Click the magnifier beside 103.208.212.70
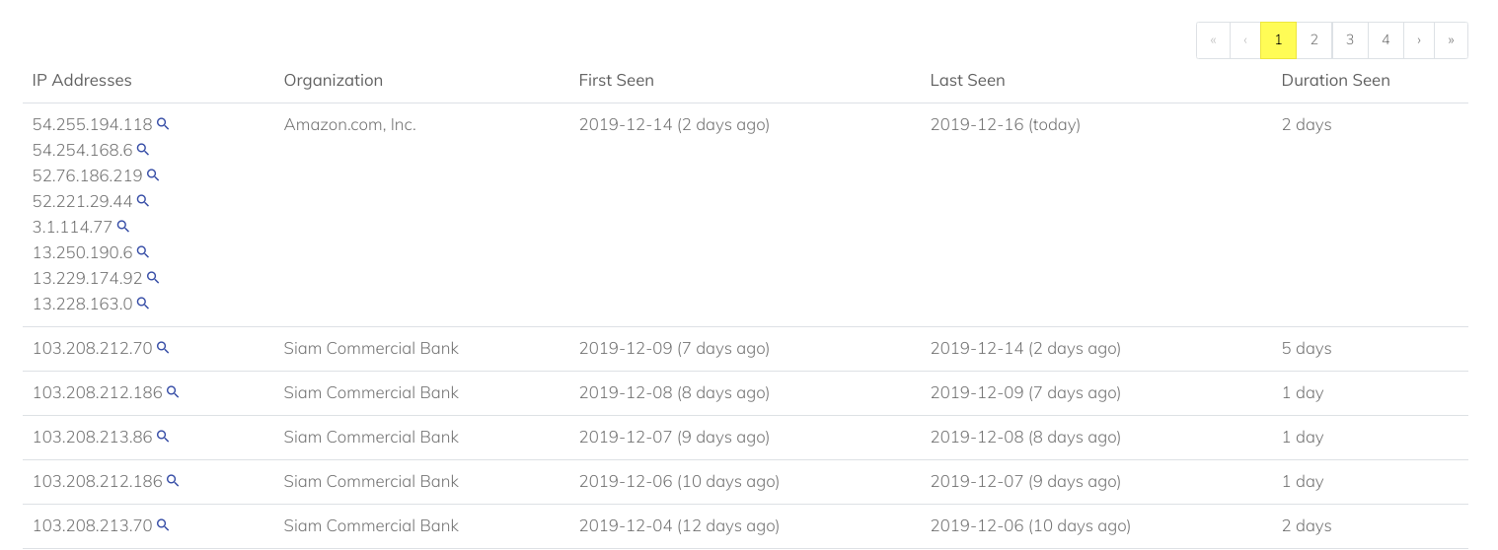 pos(164,348)
